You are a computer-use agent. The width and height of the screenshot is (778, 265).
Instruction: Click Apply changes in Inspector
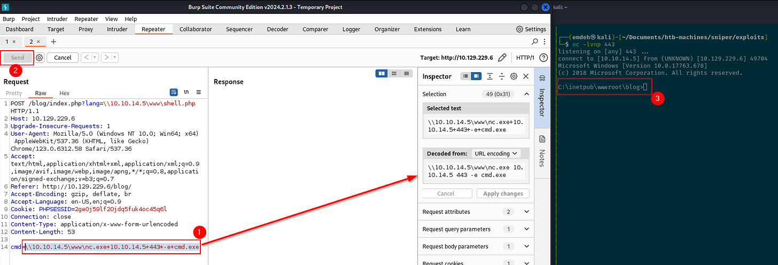point(503,193)
